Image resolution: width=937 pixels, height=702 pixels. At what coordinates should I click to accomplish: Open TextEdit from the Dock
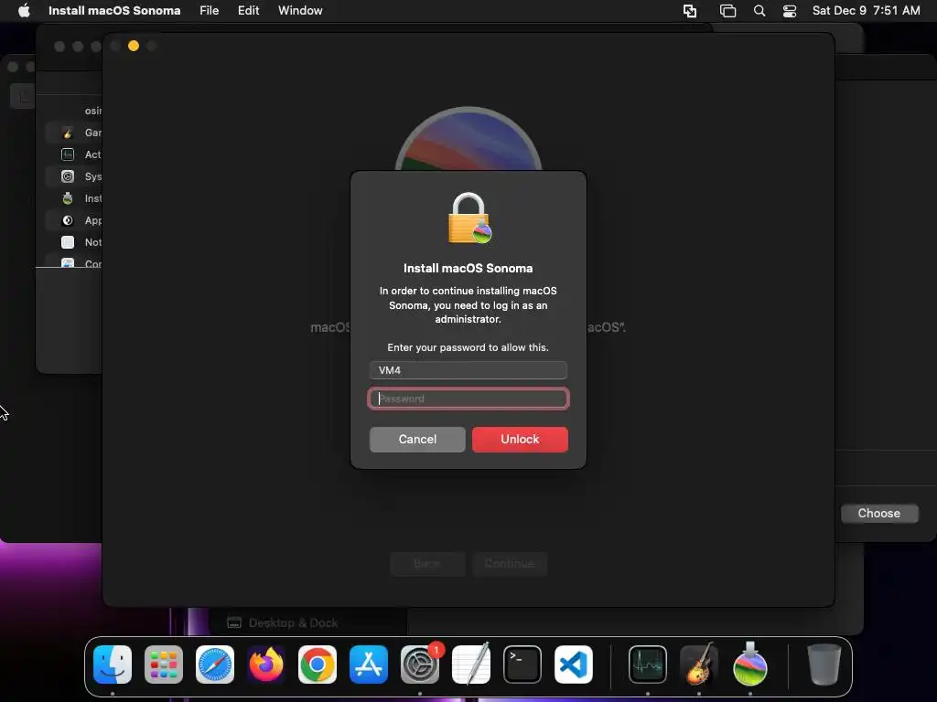pyautogui.click(x=471, y=665)
